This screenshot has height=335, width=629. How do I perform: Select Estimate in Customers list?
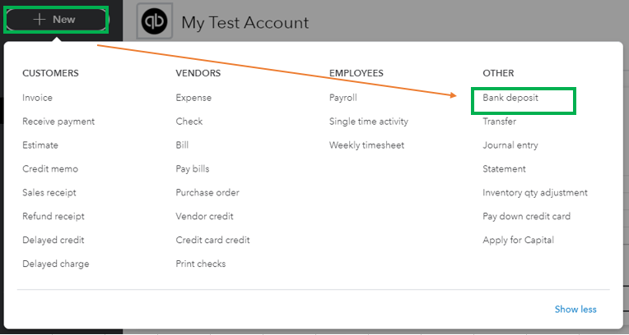click(x=40, y=145)
